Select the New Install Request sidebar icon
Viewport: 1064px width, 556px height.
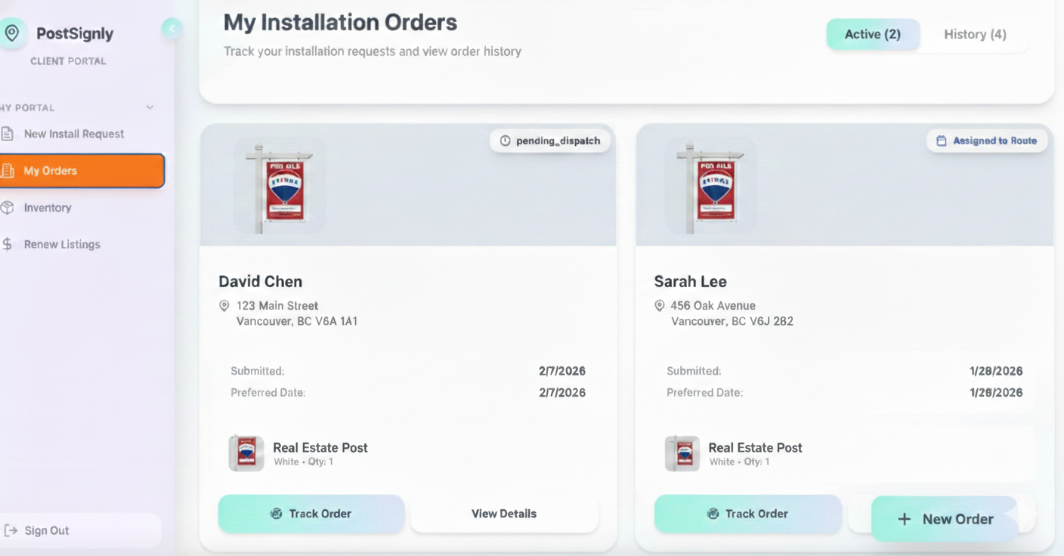pos(8,134)
